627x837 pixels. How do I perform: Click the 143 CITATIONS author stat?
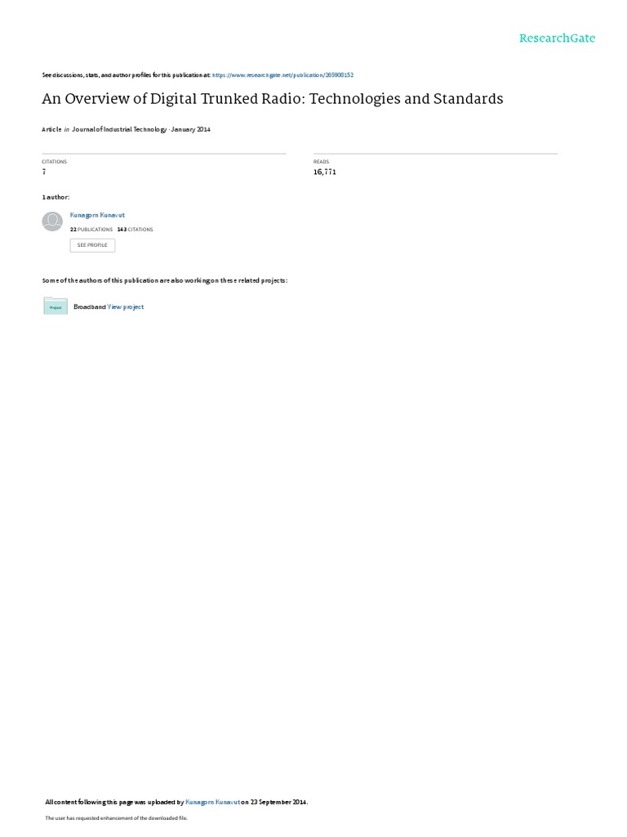coord(135,230)
